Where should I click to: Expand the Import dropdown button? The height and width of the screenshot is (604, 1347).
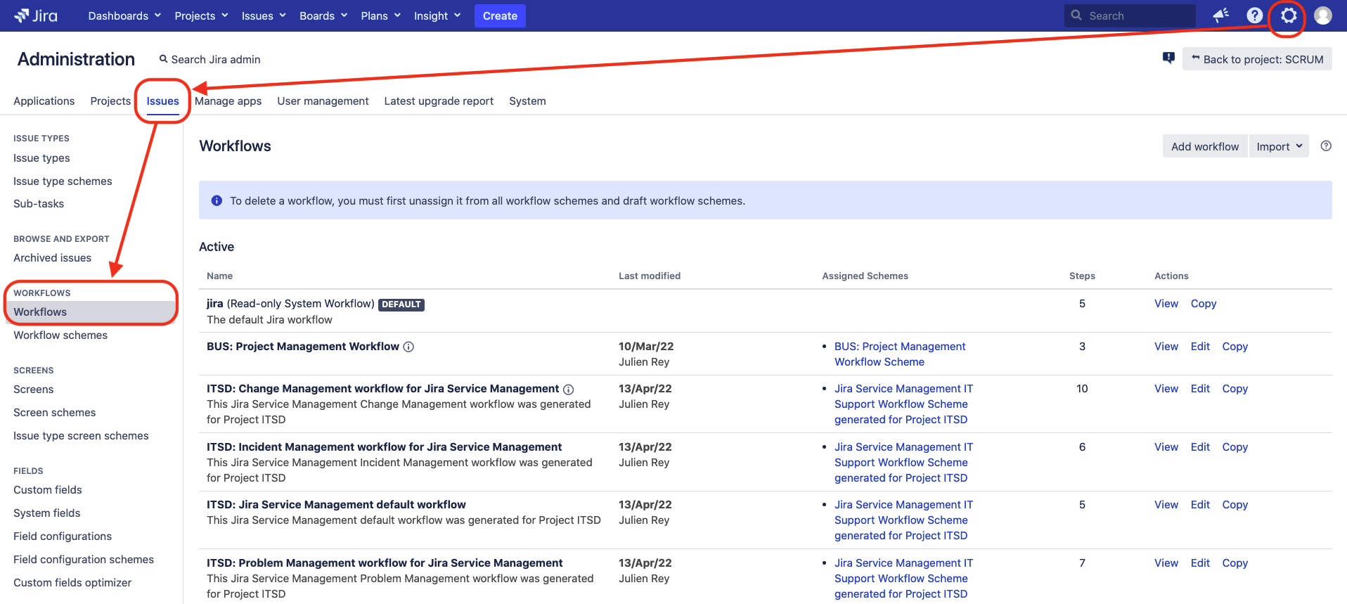[x=1279, y=146]
